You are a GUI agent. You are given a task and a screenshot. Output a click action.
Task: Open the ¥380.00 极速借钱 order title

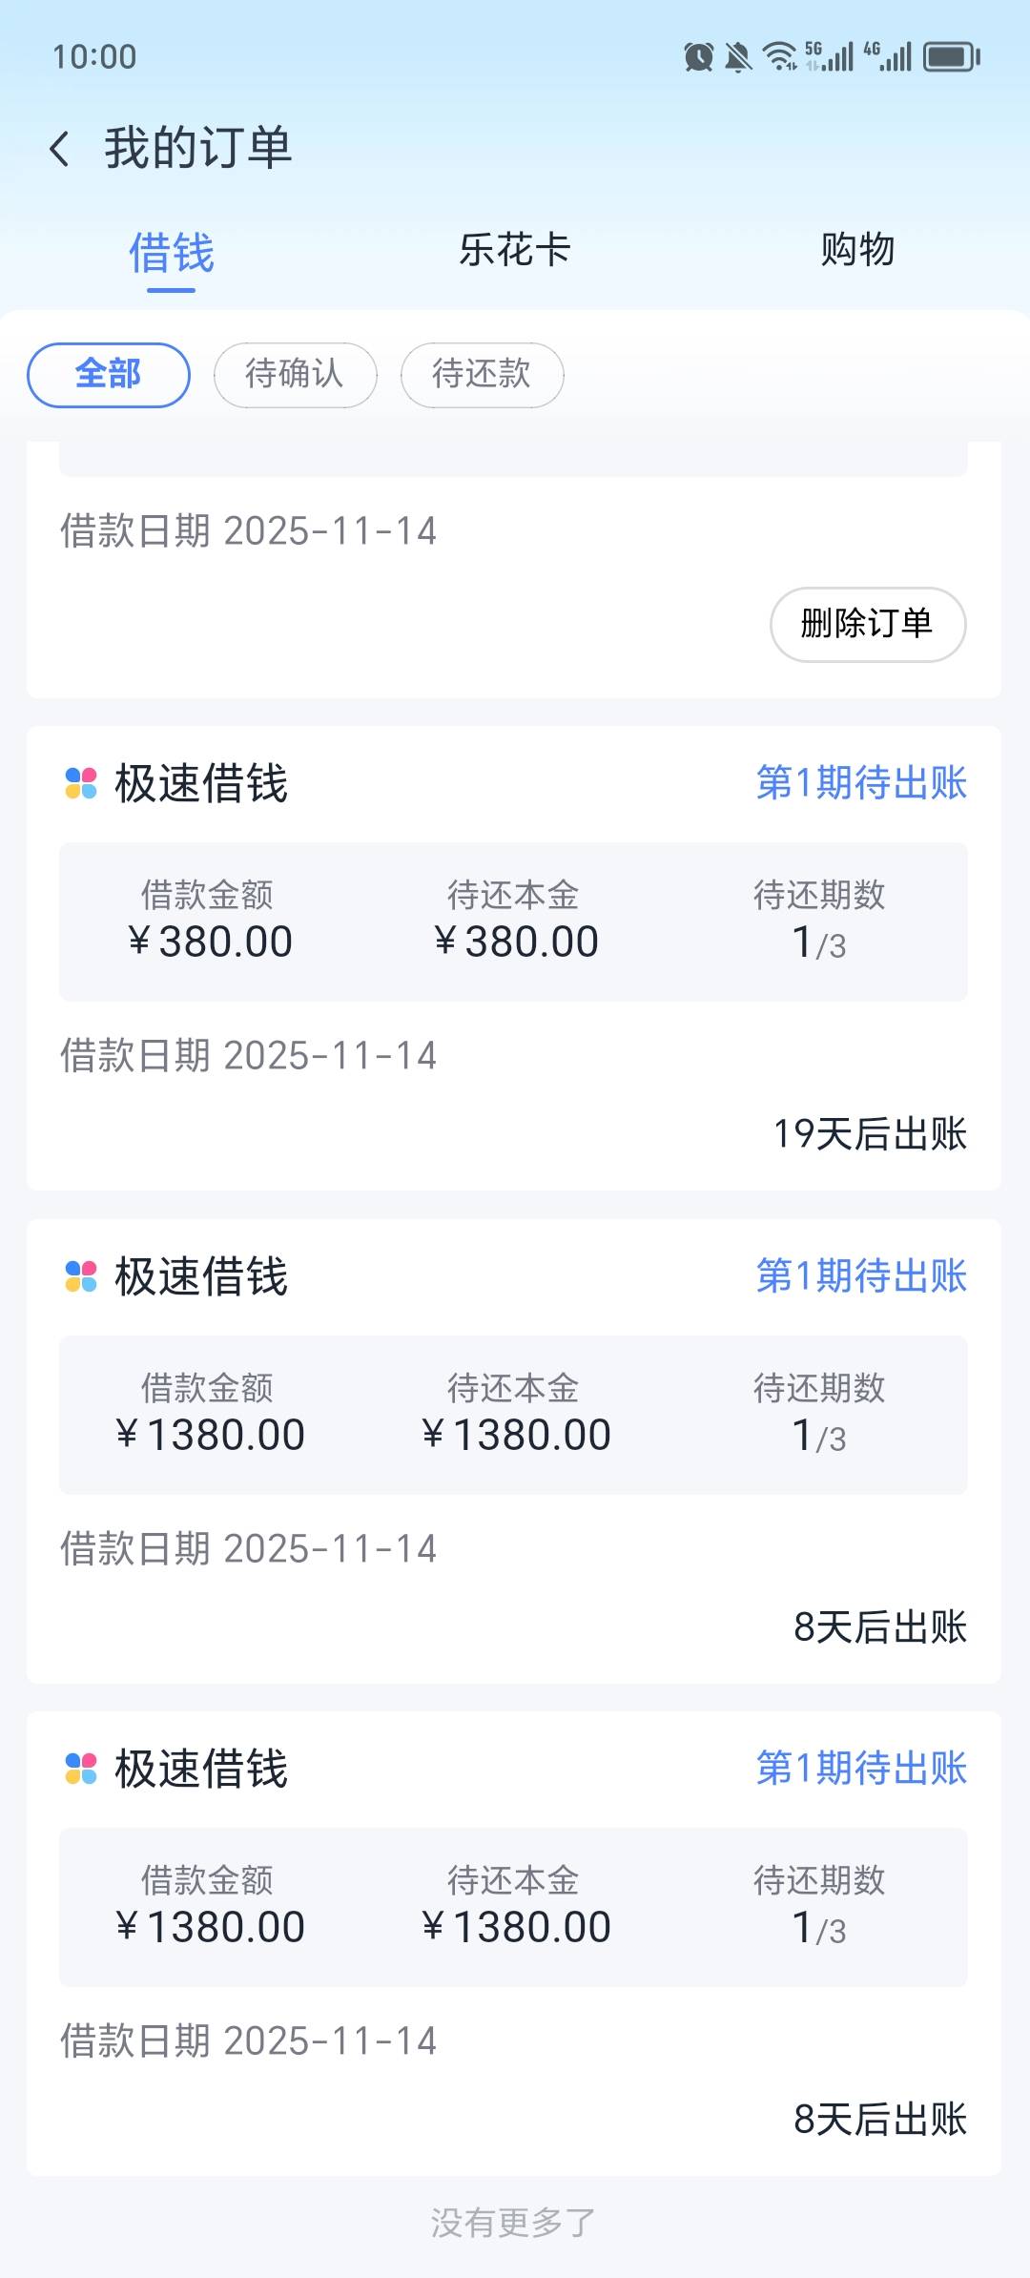(x=201, y=784)
